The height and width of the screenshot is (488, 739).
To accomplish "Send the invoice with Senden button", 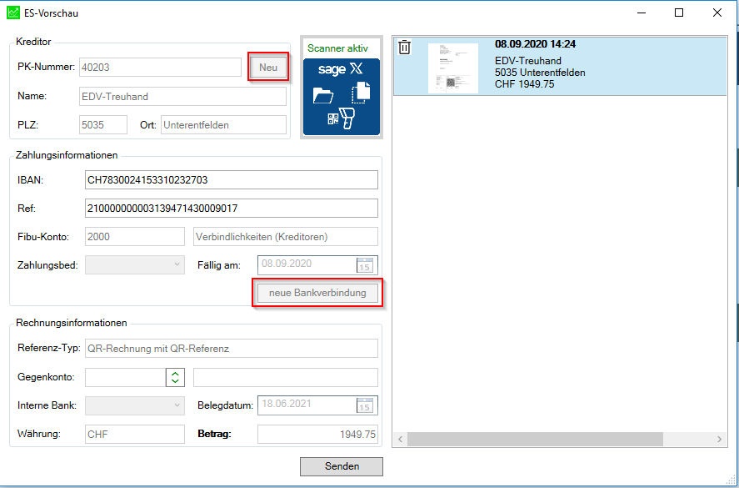I will coord(342,466).
